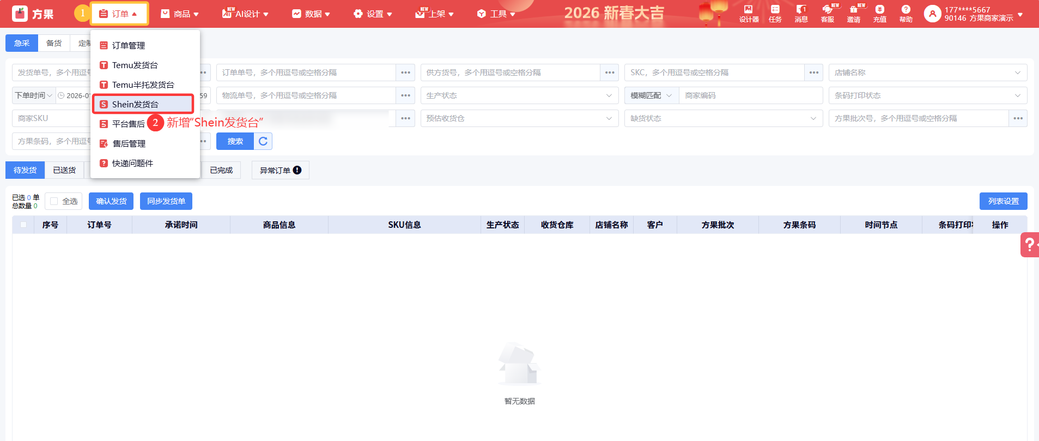Image resolution: width=1039 pixels, height=441 pixels.
Task: Click the SKU信息 column header
Action: [405, 225]
